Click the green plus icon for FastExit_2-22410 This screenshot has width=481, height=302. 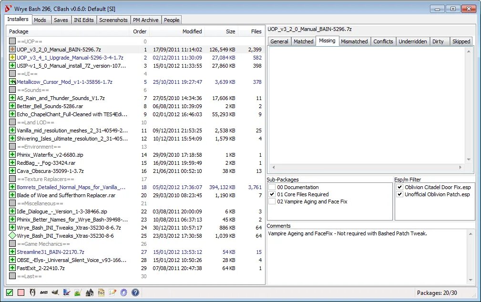coord(12,268)
